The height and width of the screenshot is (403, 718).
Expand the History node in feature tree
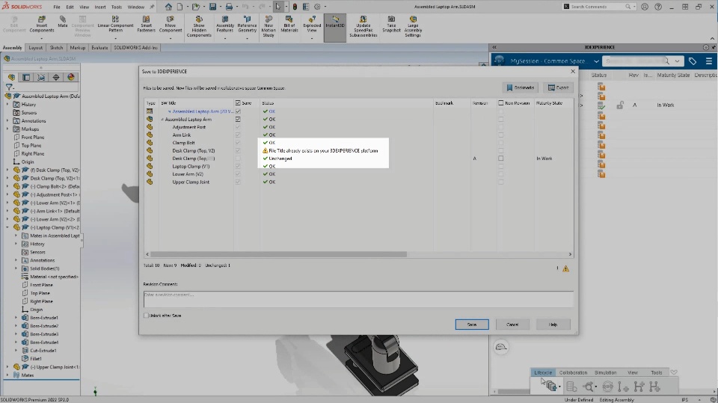pos(7,105)
